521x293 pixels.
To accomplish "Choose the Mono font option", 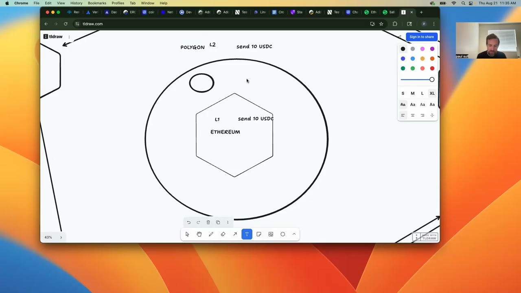I will 432,105.
